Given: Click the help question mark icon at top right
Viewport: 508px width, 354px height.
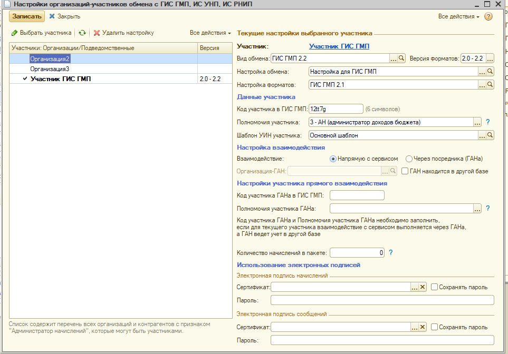Looking at the screenshot, I should point(488,17).
